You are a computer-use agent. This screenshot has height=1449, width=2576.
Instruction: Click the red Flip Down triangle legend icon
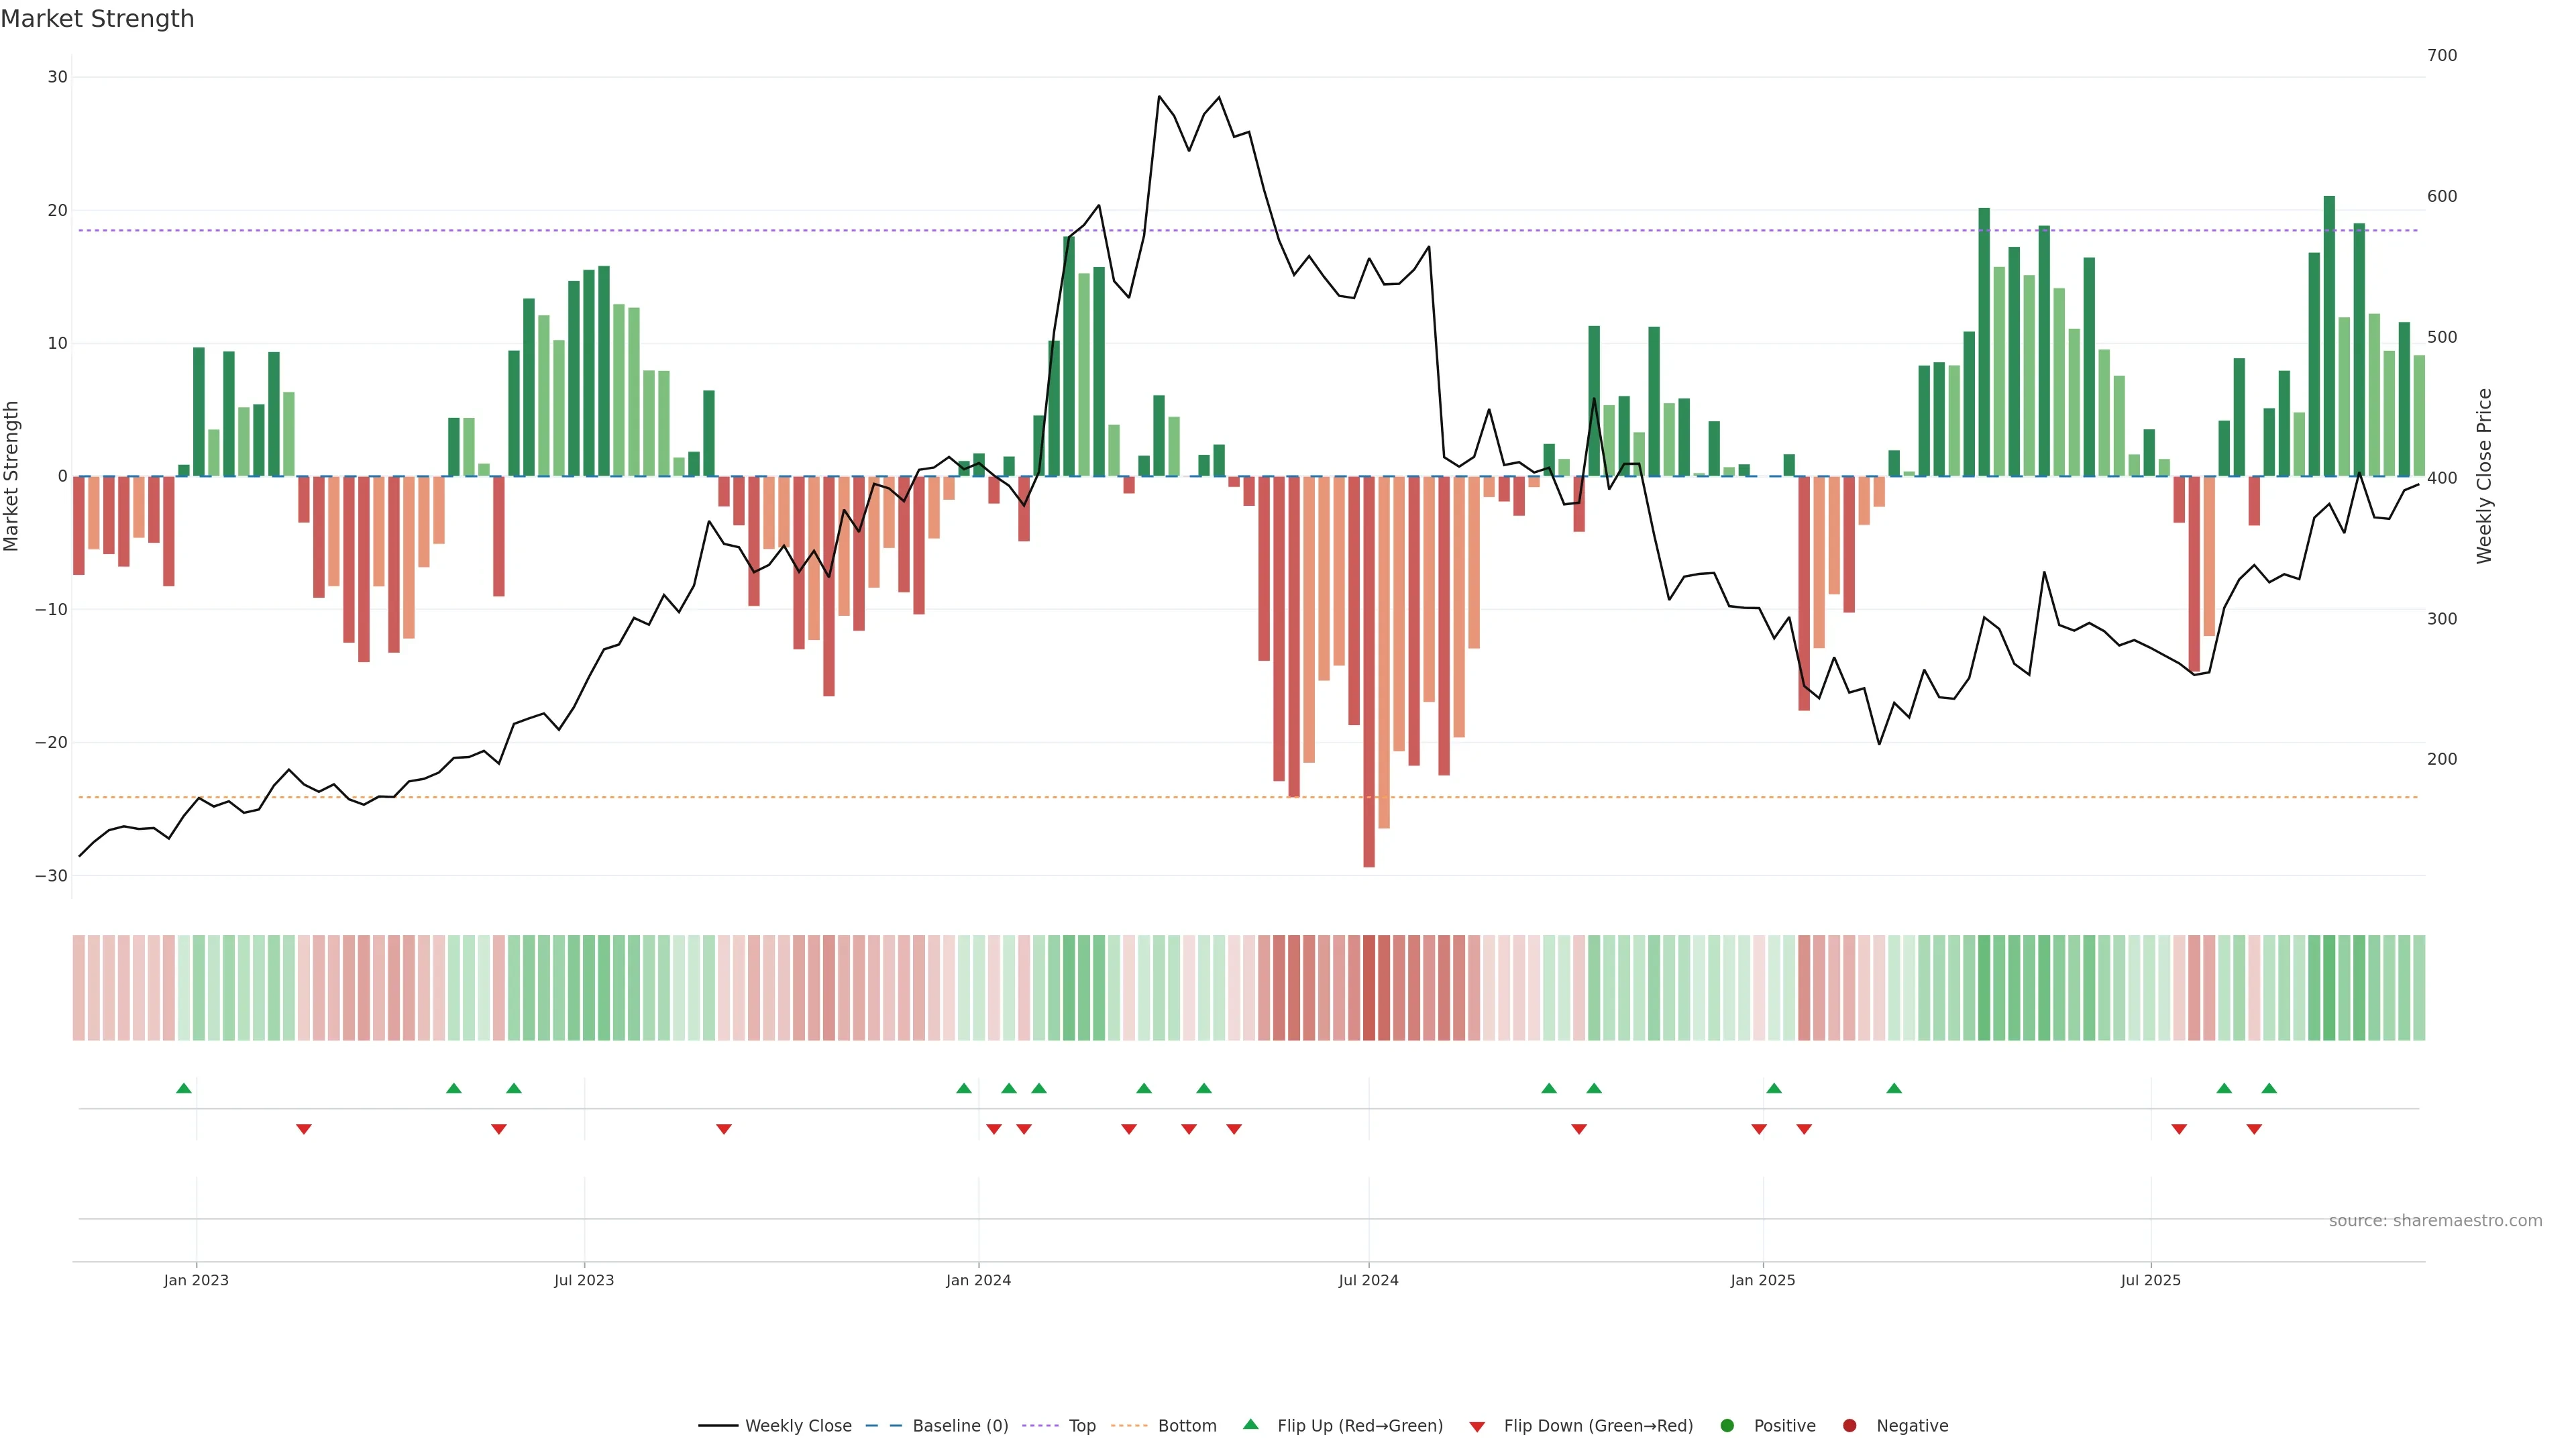pos(1477,1427)
